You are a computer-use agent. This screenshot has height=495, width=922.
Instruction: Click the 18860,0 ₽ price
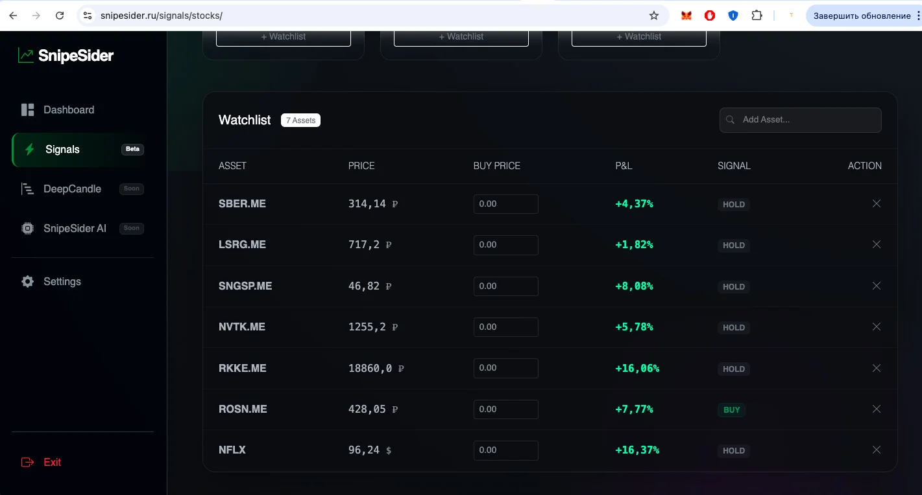[376, 368]
